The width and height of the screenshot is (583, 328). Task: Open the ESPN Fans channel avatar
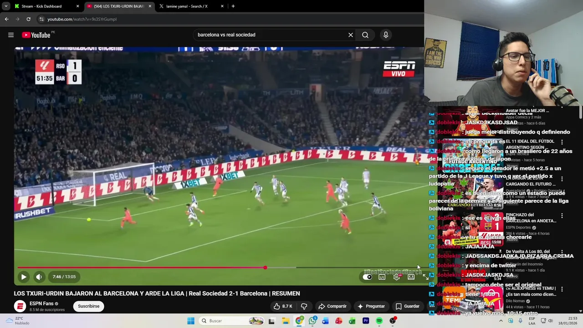tap(20, 306)
